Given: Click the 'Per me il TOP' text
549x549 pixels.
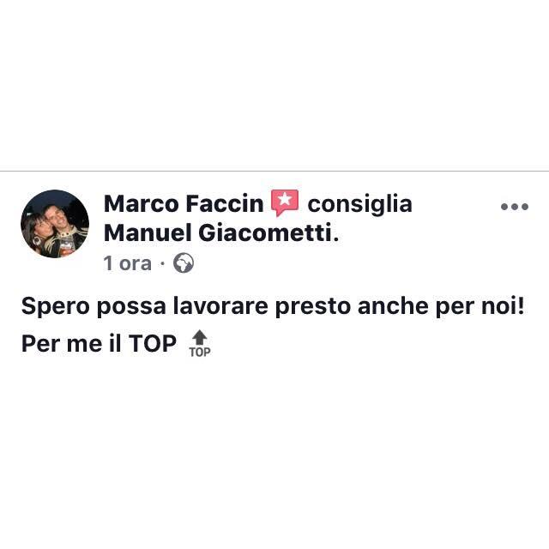Looking at the screenshot, I should coord(99,343).
